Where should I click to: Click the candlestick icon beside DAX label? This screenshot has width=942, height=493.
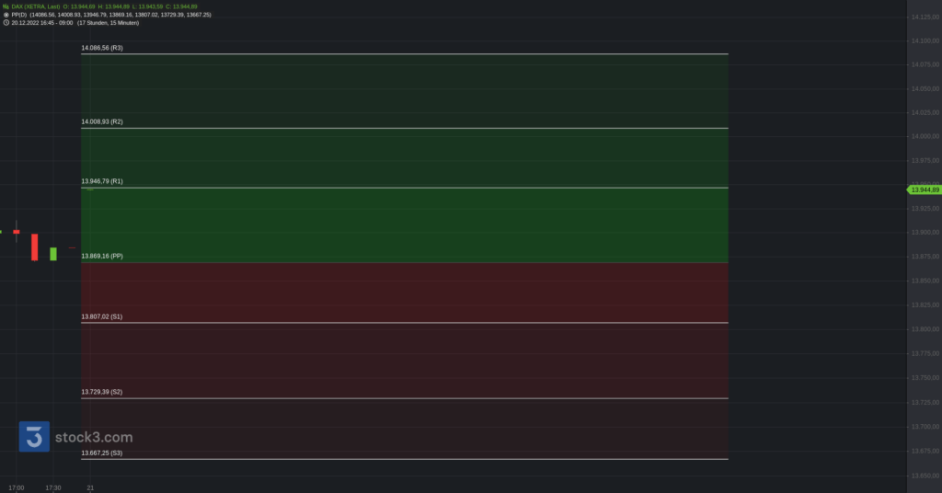click(6, 6)
